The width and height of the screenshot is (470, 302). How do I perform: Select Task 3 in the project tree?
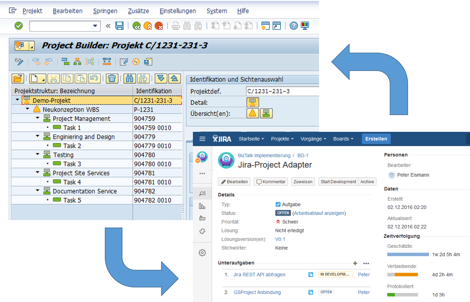(x=72, y=164)
